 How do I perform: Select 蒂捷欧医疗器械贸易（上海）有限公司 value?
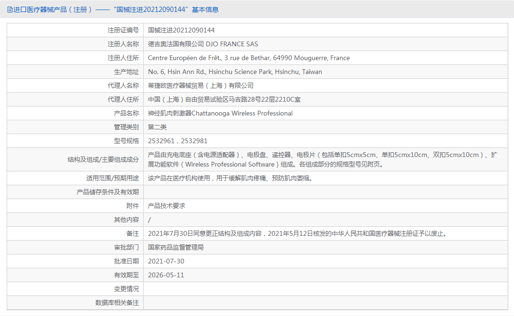200,85
